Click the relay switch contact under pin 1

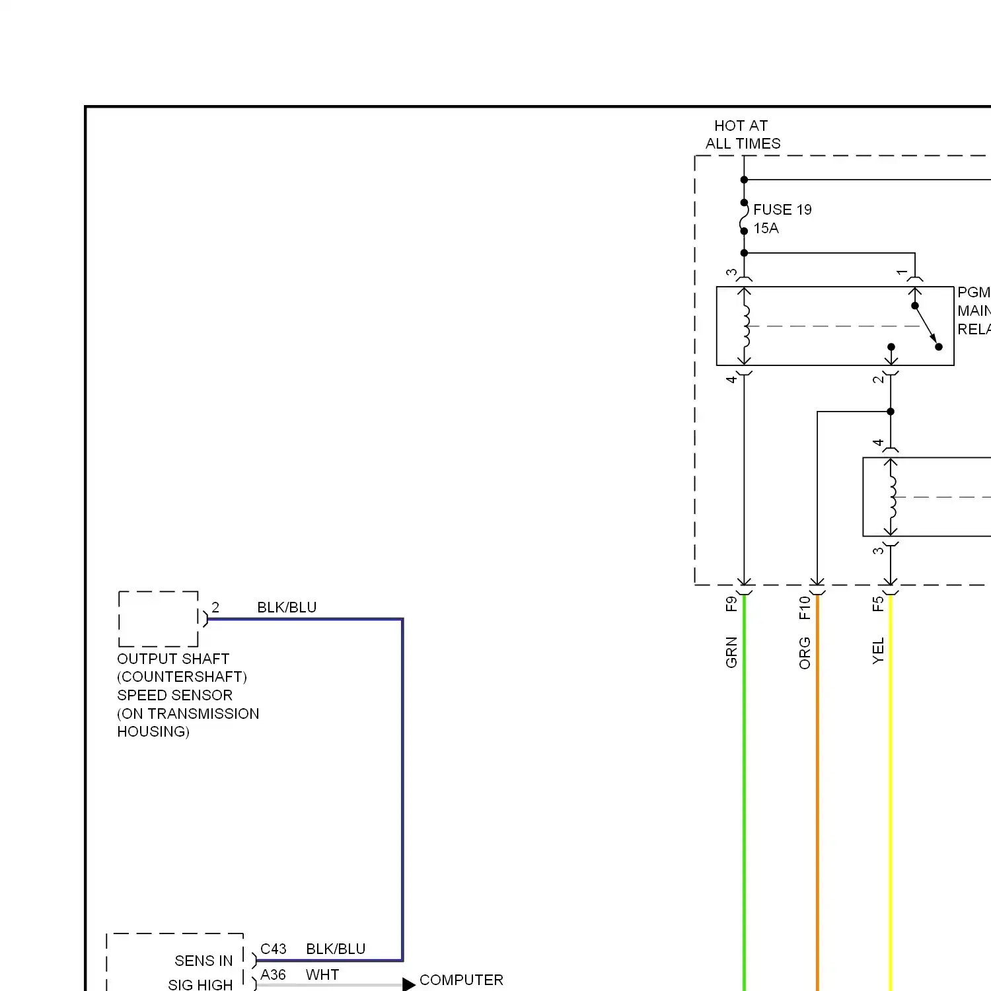click(926, 326)
